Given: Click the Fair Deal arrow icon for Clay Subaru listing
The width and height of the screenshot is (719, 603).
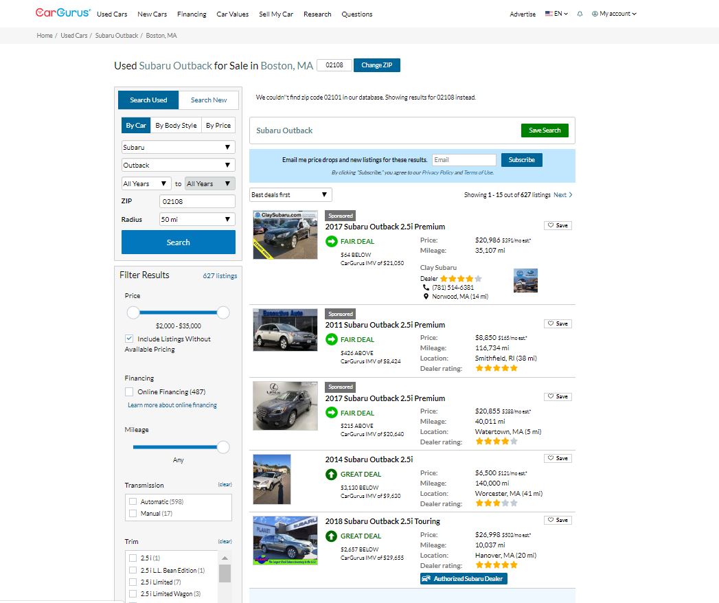Looking at the screenshot, I should pos(331,241).
